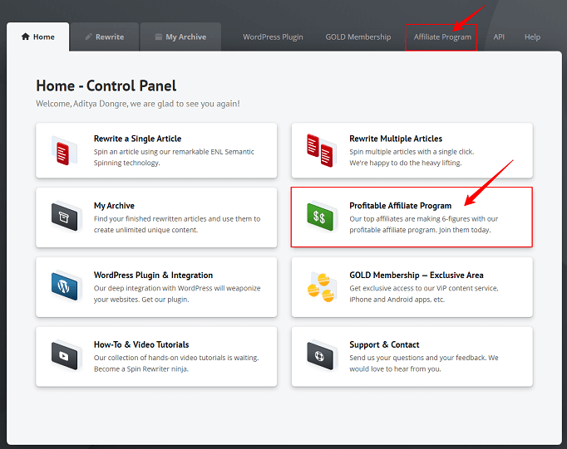Screen dimensions: 567x449
Task: Open Profitable Affiliate Program heading
Action: coord(400,206)
